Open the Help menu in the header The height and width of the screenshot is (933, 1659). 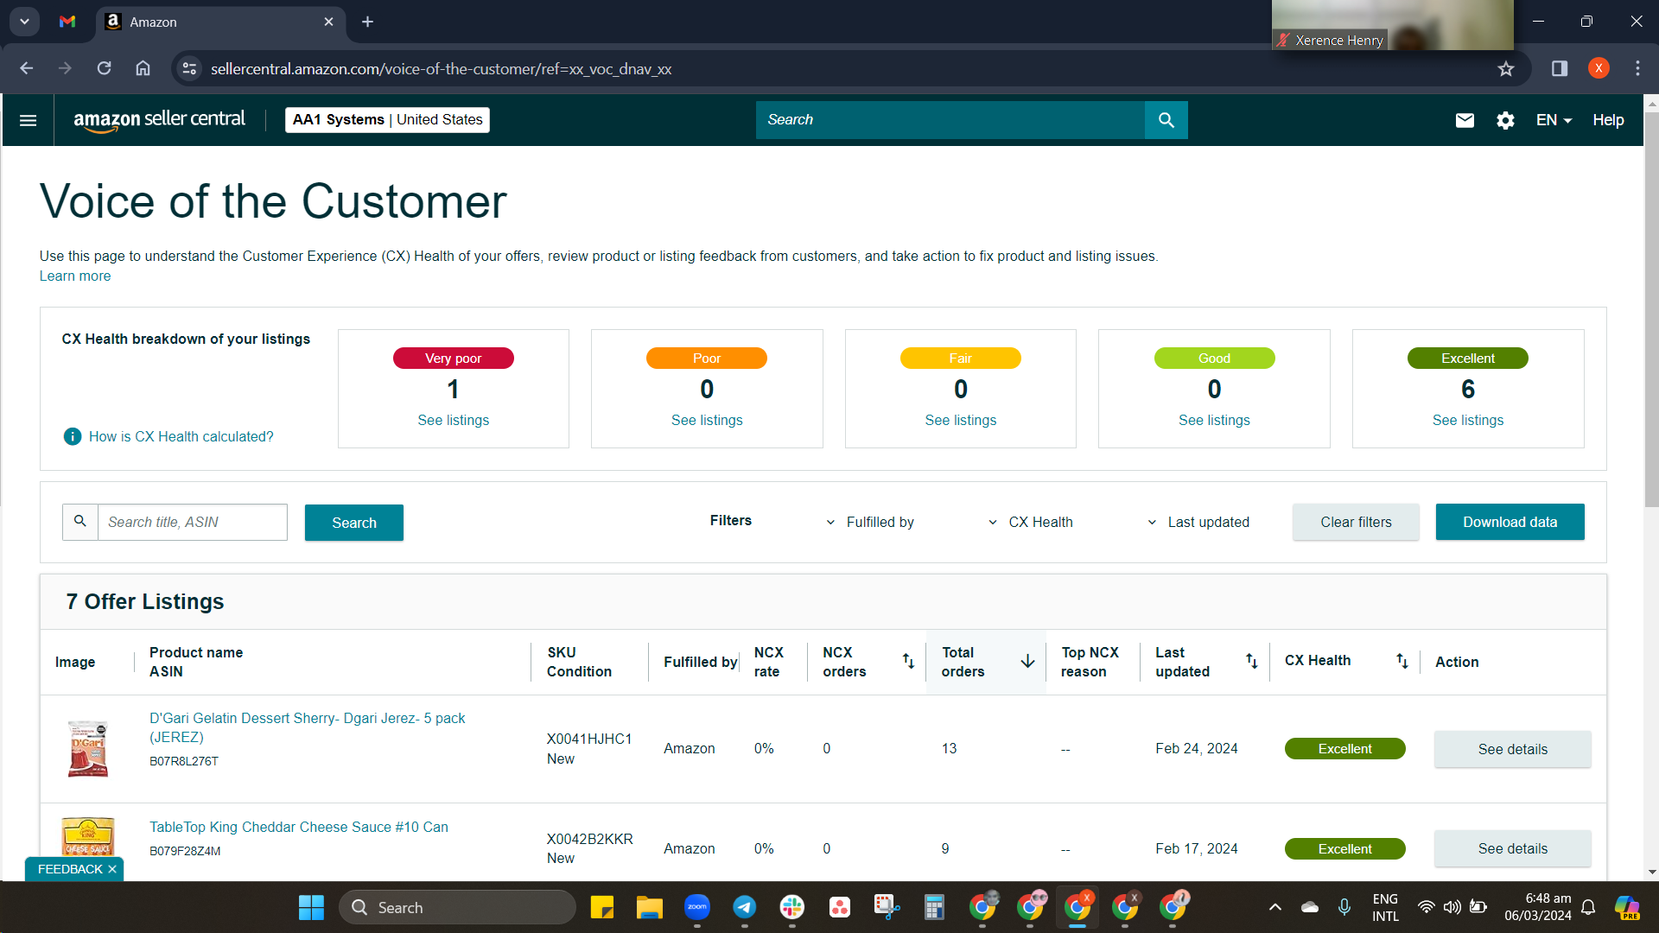coord(1608,120)
